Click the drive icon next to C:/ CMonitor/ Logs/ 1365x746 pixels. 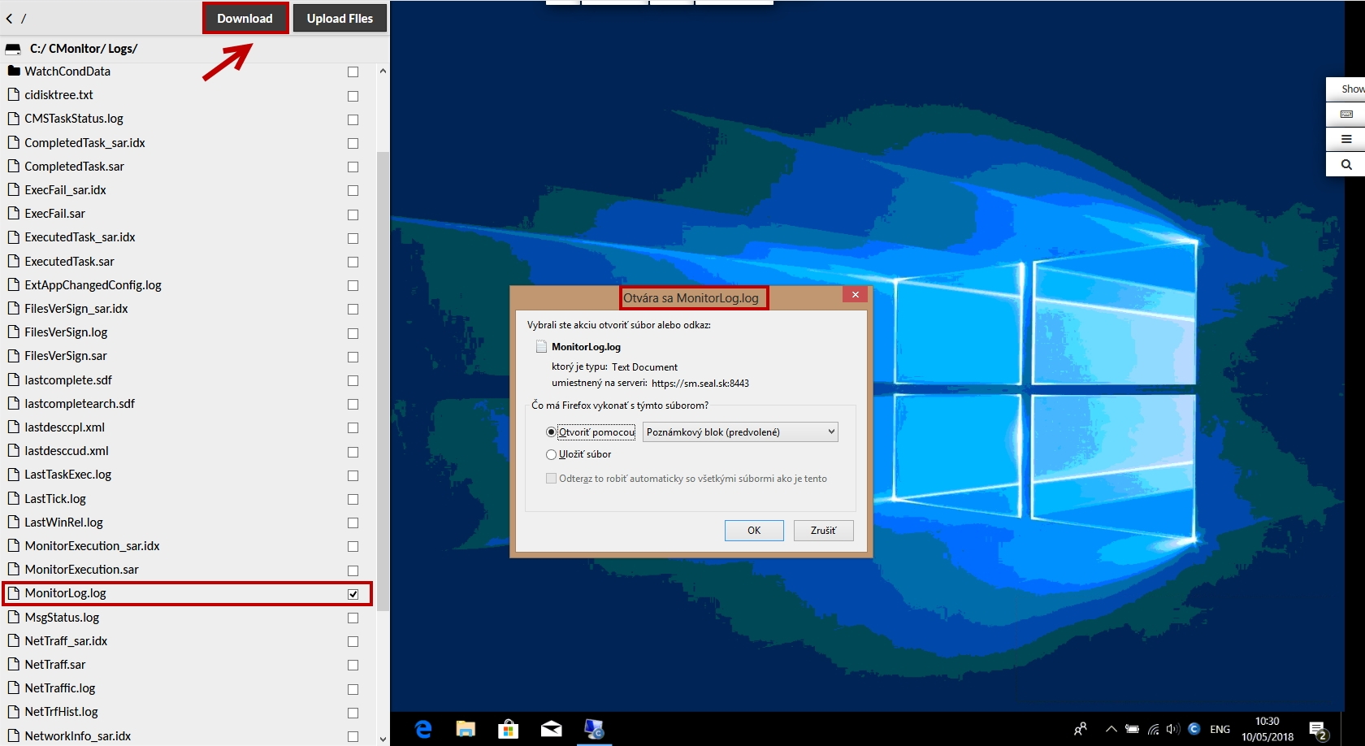tap(13, 49)
